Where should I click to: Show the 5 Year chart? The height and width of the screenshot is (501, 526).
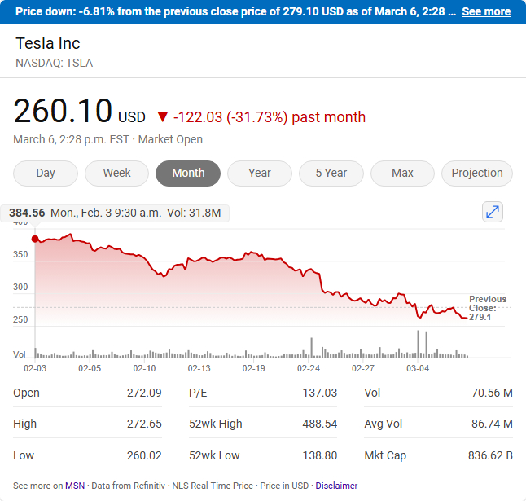[331, 173]
